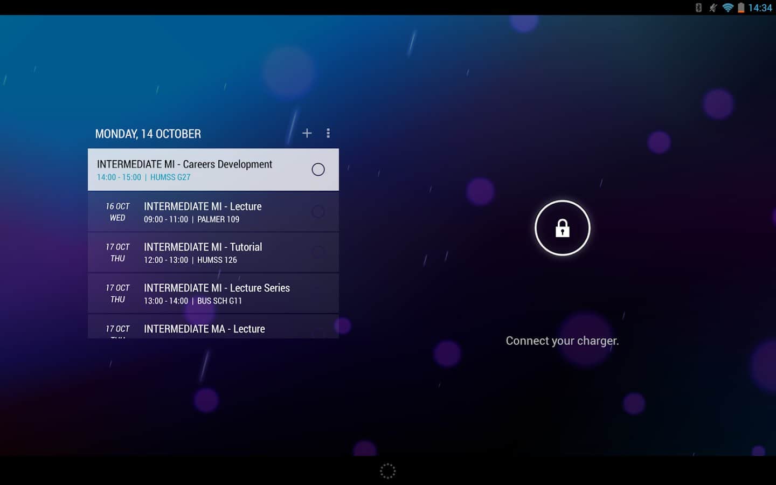Viewport: 776px width, 485px height.
Task: Tap the 16 OCT WED date label
Action: tap(117, 212)
